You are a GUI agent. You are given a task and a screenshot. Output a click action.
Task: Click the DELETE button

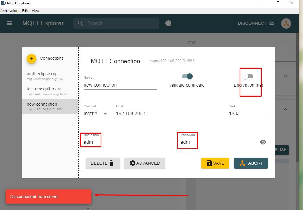tap(103, 163)
